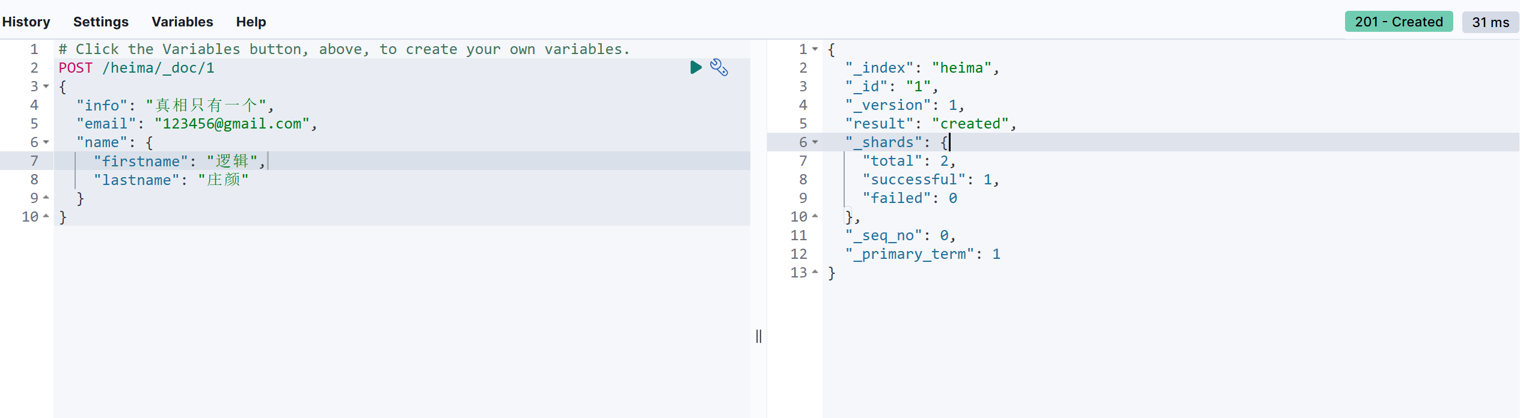Run the POST request with play icon
1520x418 pixels.
click(696, 67)
